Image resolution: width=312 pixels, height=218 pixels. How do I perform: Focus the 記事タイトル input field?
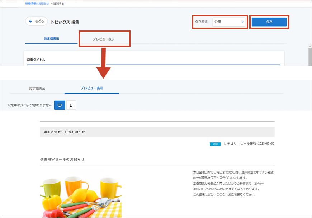click(x=153, y=65)
